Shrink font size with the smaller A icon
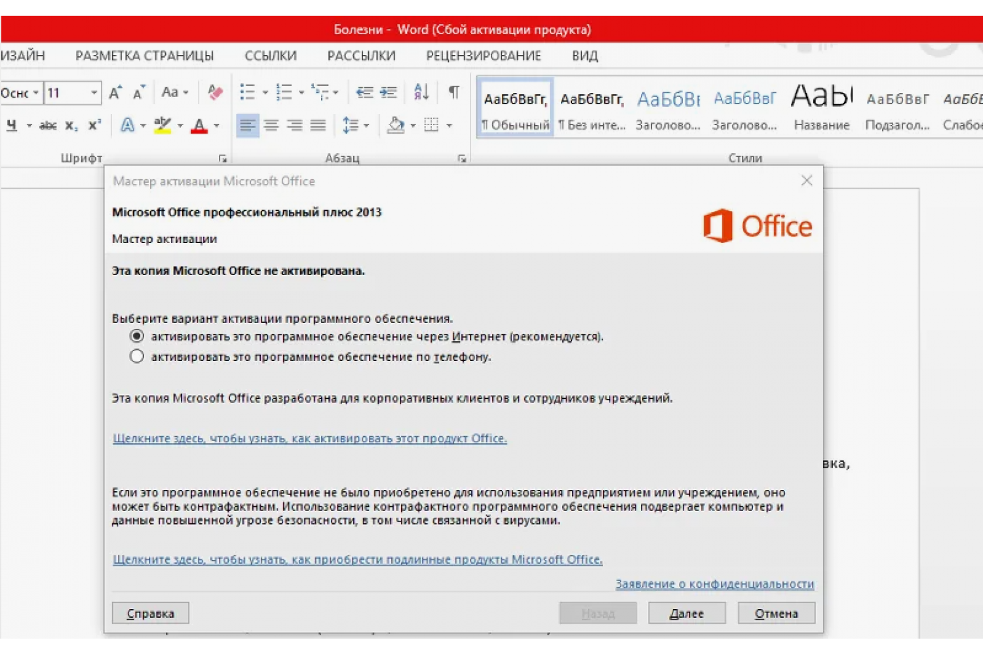The image size is (983, 655). click(139, 92)
